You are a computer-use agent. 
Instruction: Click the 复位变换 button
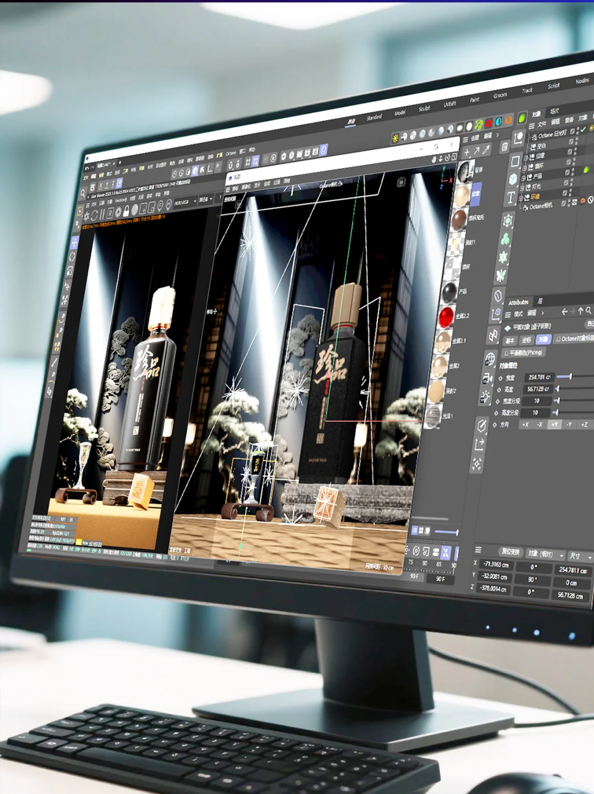pyautogui.click(x=510, y=551)
